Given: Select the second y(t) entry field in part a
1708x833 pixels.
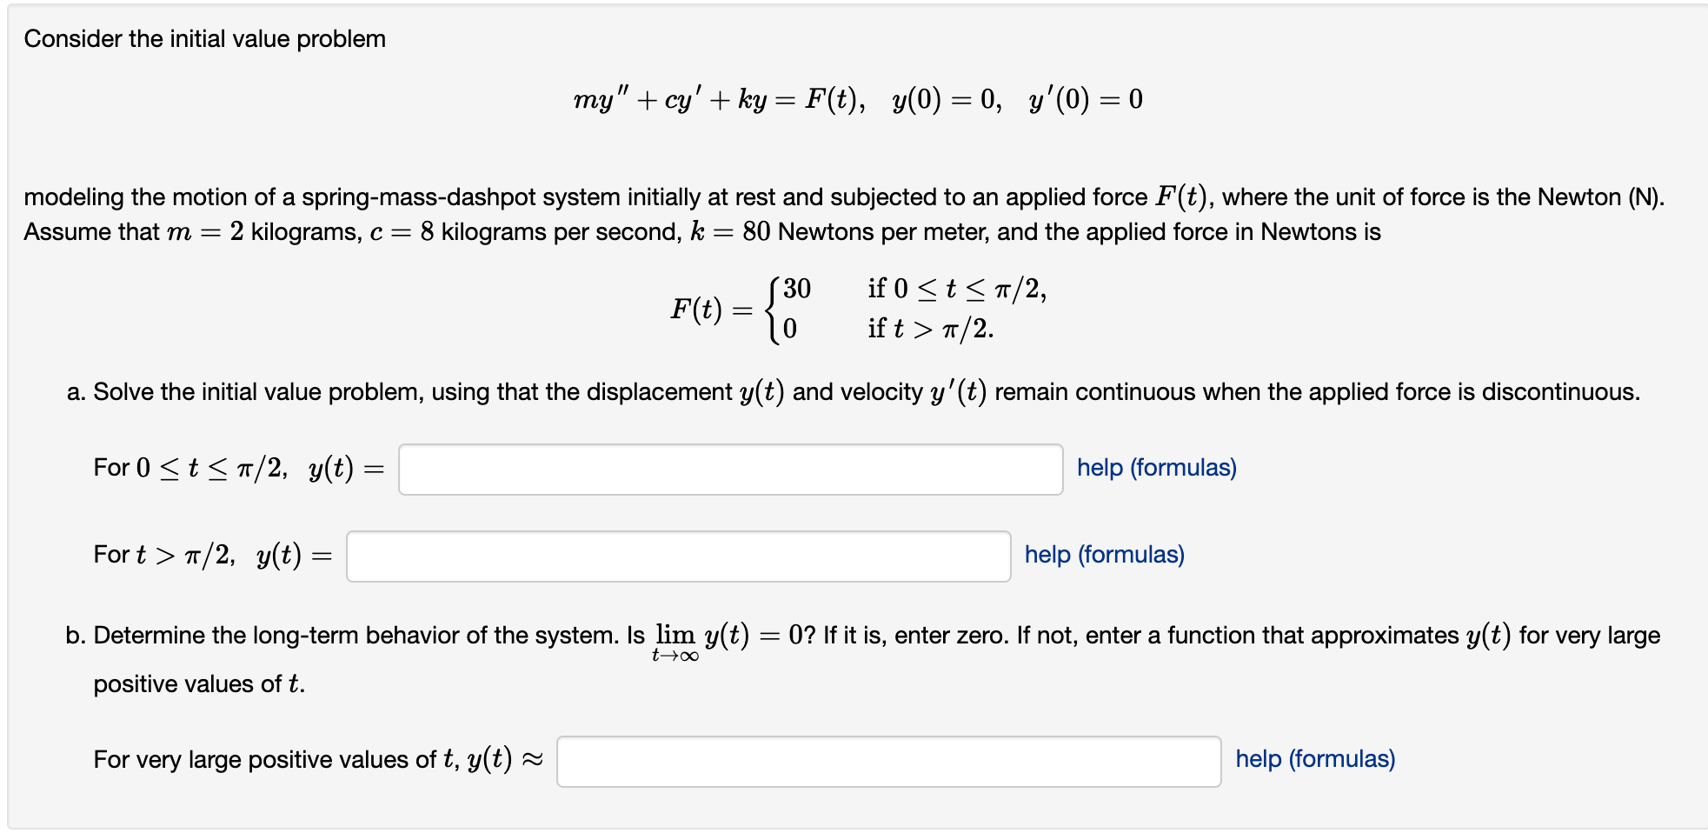Looking at the screenshot, I should pos(678,555).
